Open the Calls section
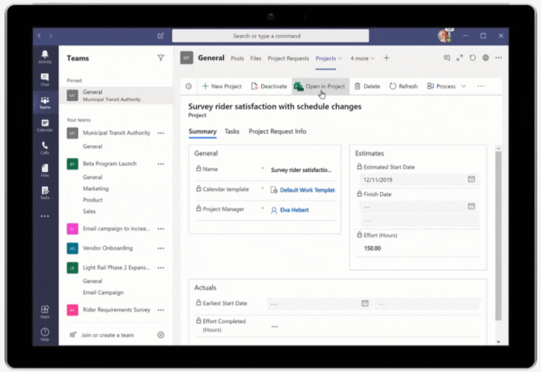Viewport: 541px width, 372px height. click(x=45, y=147)
